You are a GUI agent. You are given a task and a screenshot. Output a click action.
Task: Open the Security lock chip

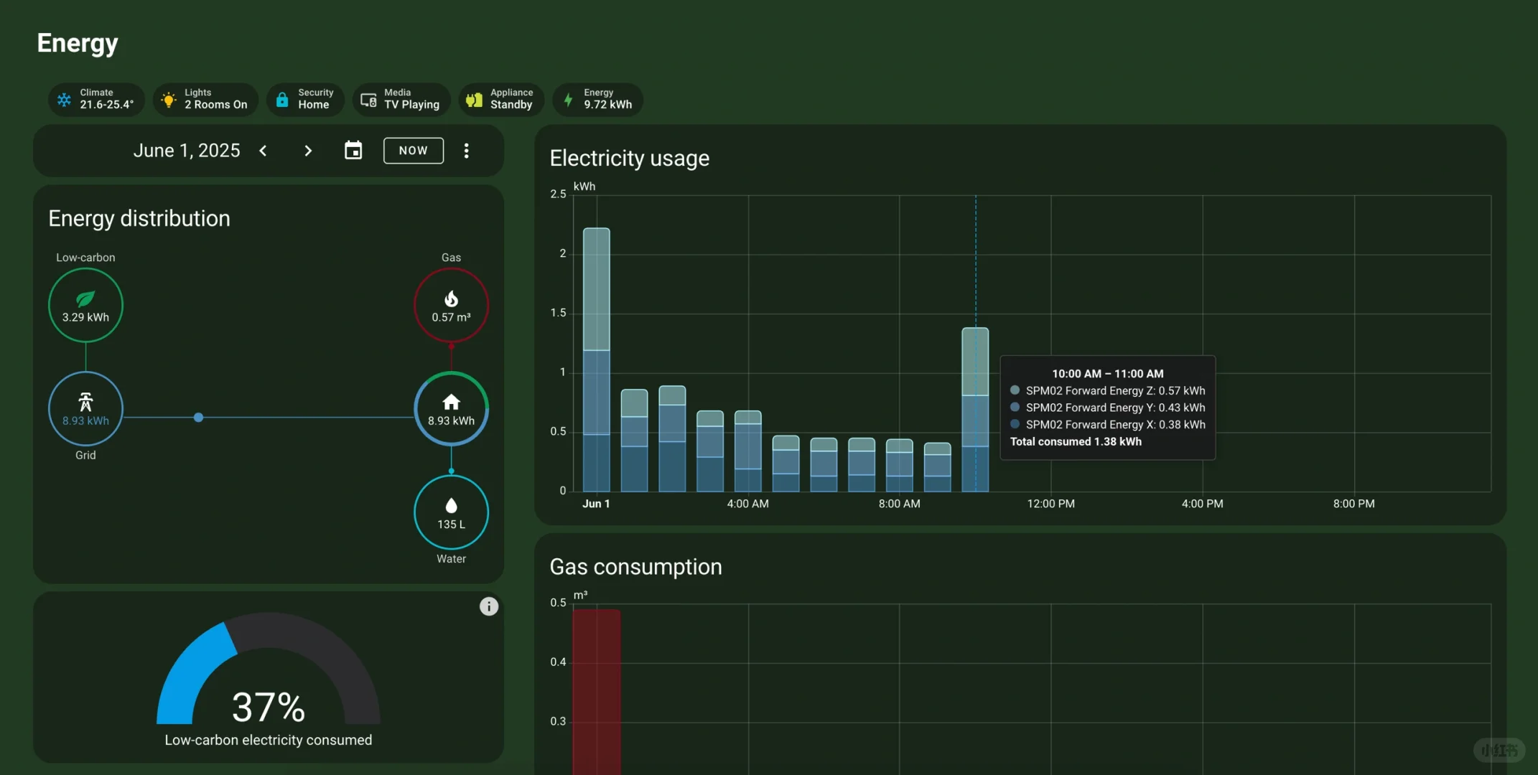[305, 100]
